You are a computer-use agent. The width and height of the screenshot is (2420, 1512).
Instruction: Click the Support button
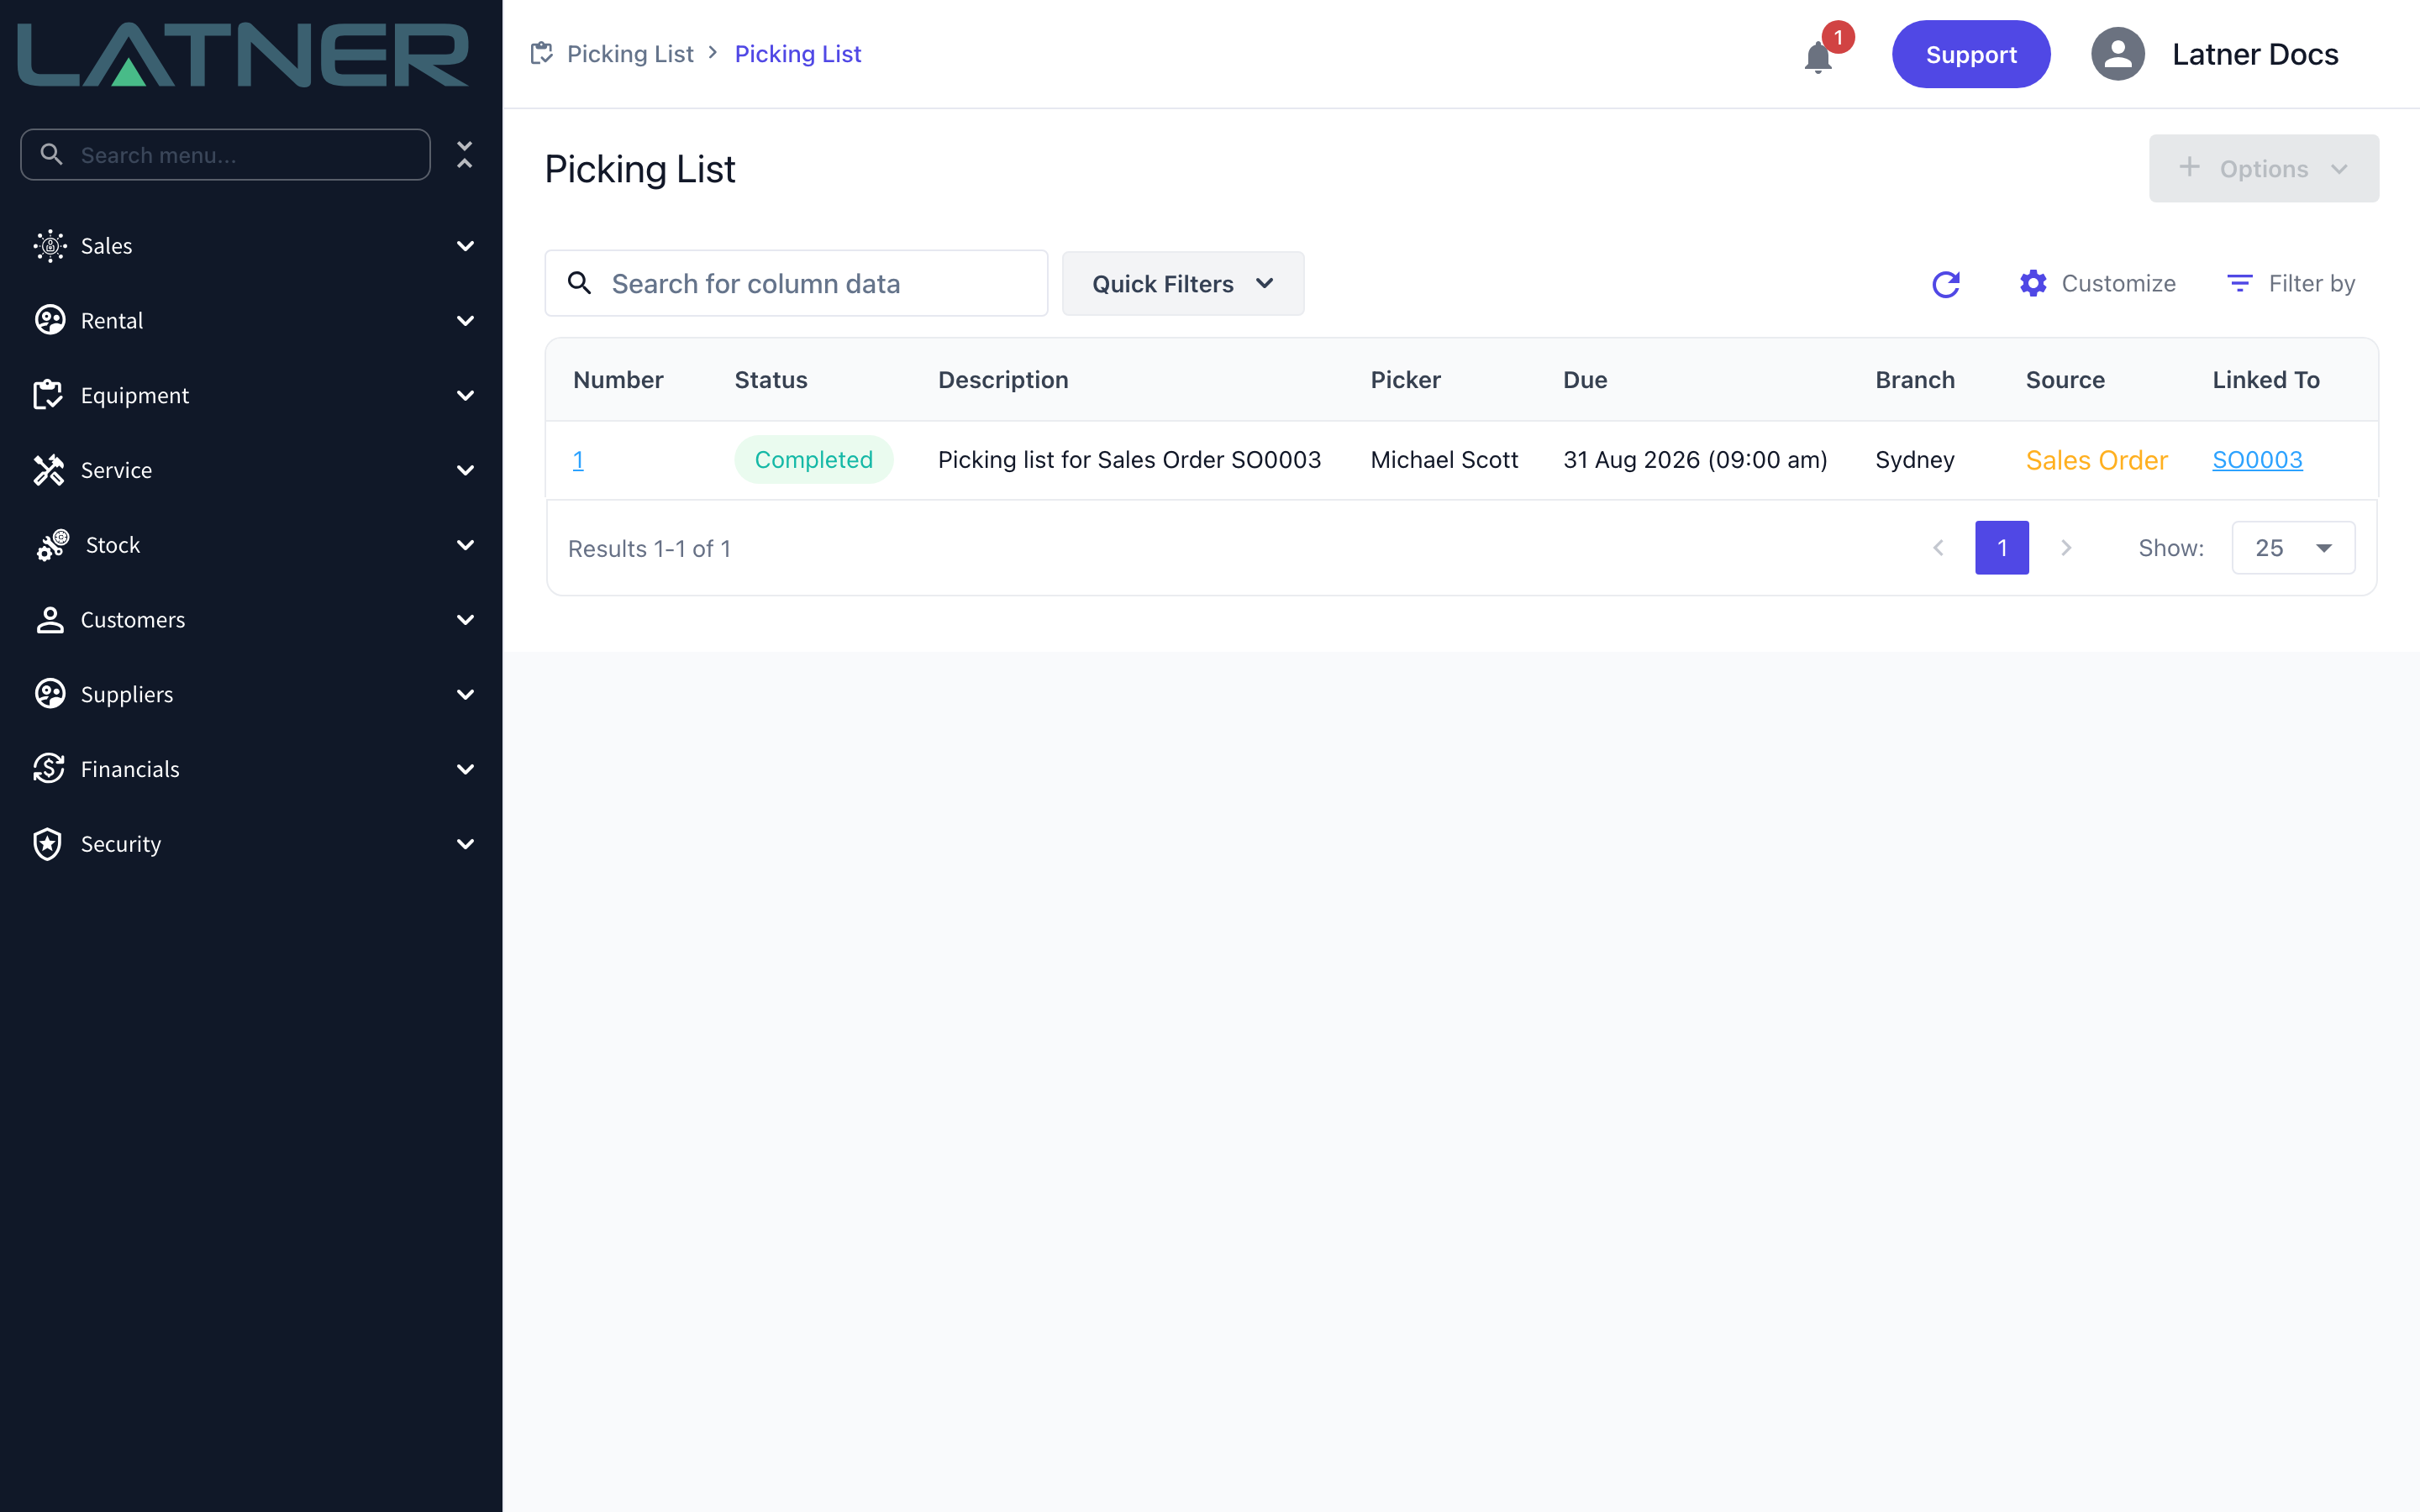coord(1970,54)
